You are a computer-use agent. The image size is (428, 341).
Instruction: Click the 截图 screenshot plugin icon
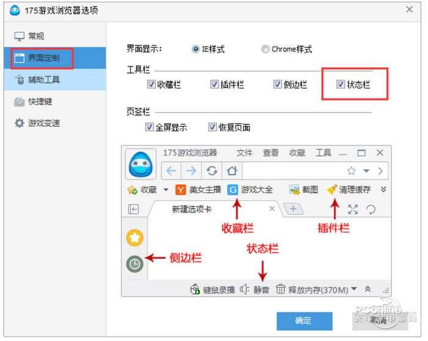point(295,190)
